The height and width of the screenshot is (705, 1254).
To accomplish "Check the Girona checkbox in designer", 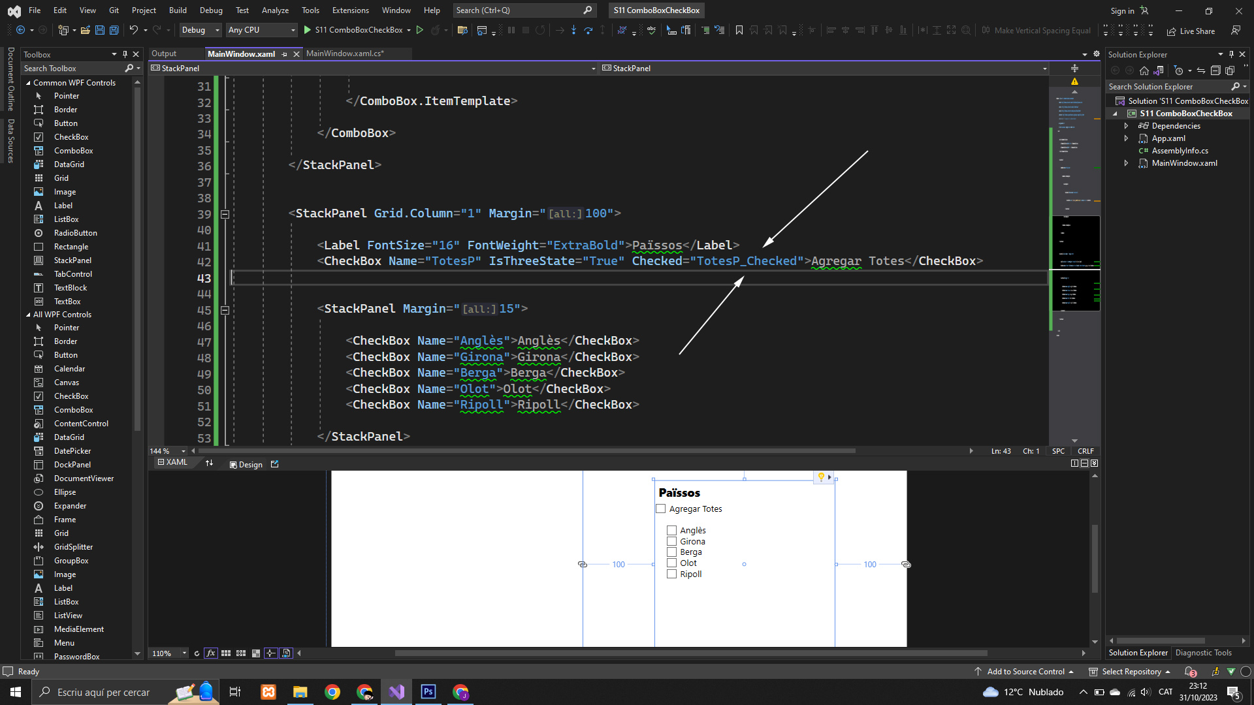I will (671, 542).
